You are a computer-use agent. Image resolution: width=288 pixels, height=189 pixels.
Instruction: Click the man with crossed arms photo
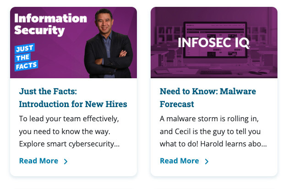109,46
